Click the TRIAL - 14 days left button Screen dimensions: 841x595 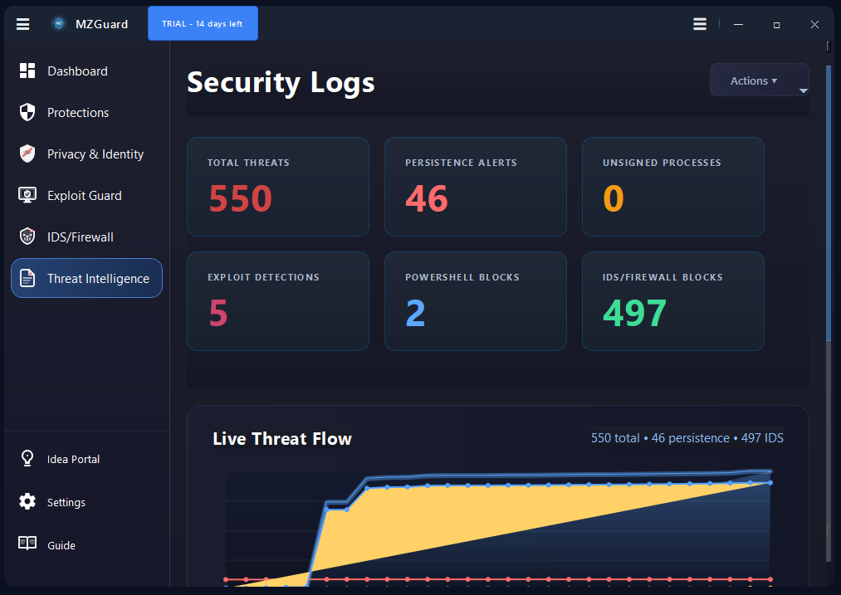click(203, 23)
